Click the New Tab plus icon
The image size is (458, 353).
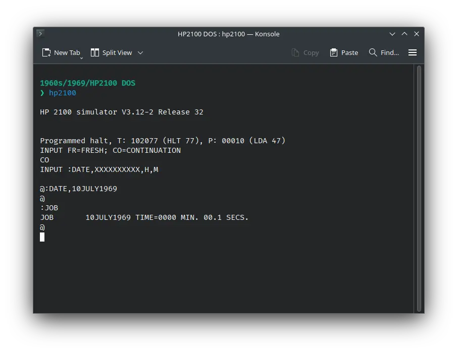click(x=46, y=52)
